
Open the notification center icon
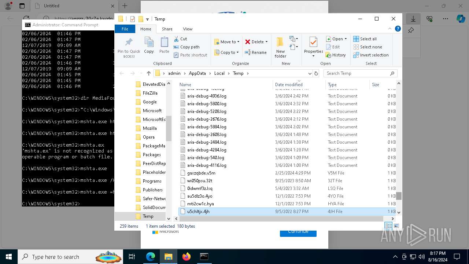tap(457, 257)
